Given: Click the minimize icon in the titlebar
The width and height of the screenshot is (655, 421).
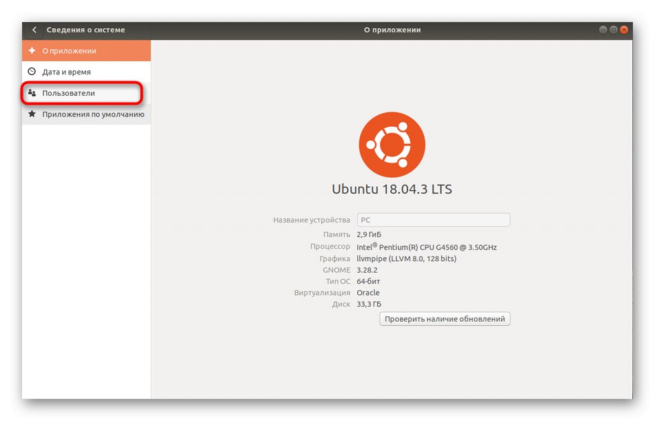Looking at the screenshot, I should 603,30.
